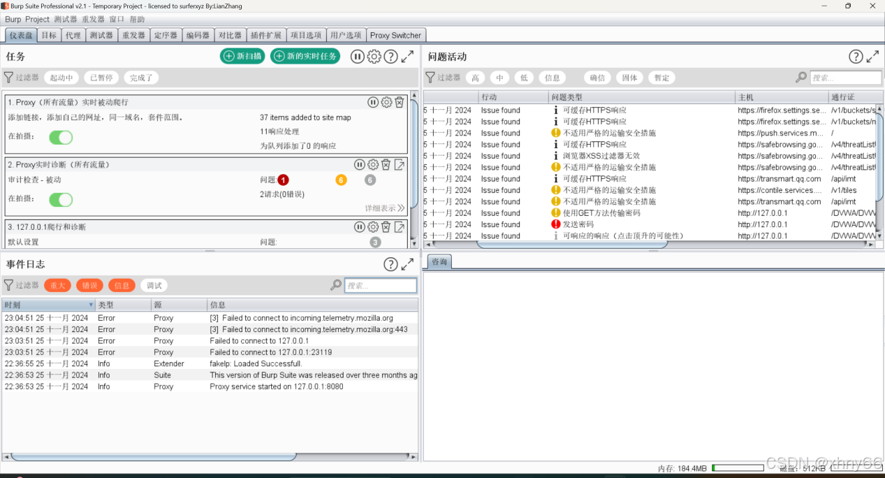This screenshot has width=885, height=478.
Task: Switch to the 重发器 tab
Action: click(133, 35)
